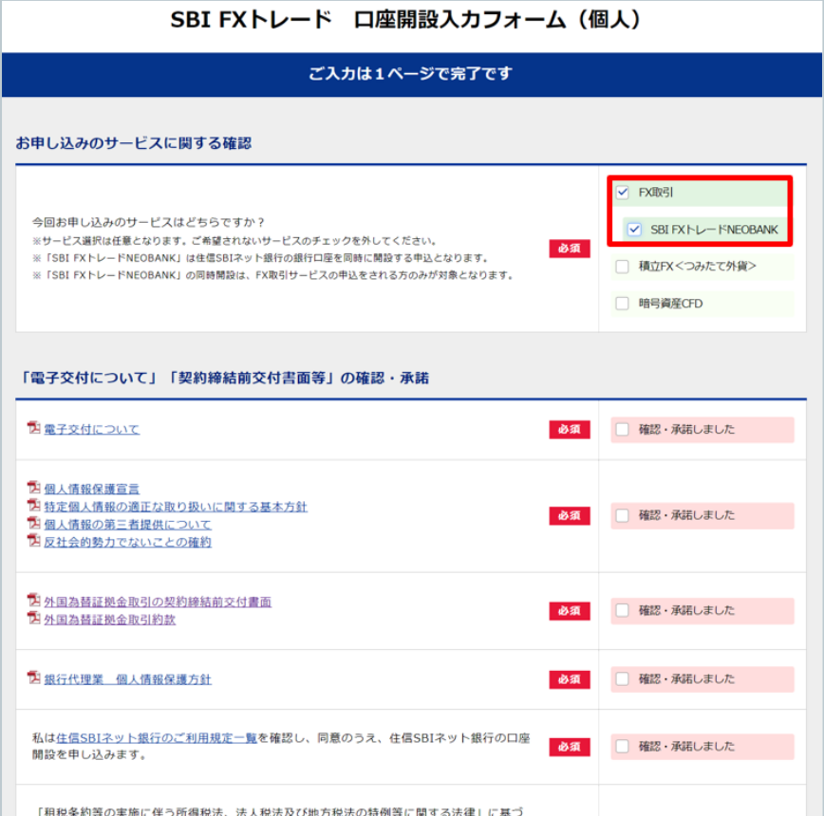Open PDF icon for 銀行代理業 個人情報保護方針
Screen dimensions: 824x816
pyautogui.click(x=33, y=679)
